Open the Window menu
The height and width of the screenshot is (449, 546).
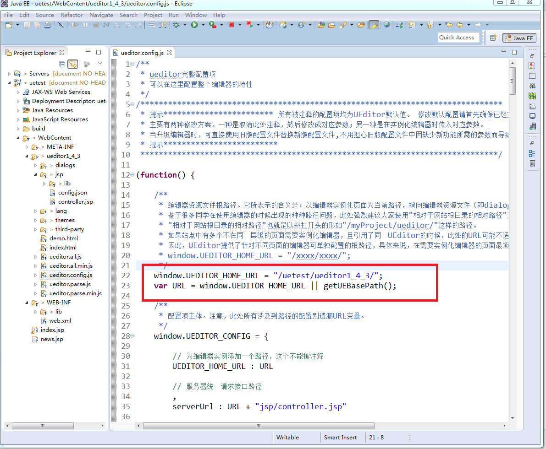coord(196,15)
